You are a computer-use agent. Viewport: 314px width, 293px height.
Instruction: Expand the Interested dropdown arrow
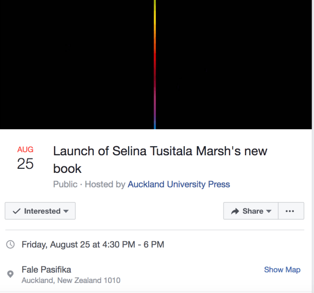coord(66,212)
